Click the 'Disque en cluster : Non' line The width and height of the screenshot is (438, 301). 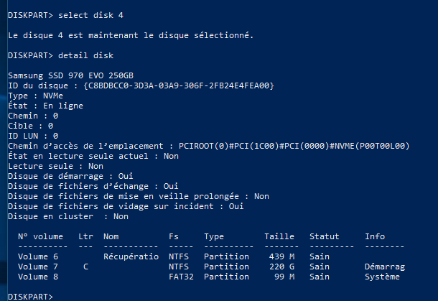click(x=68, y=216)
